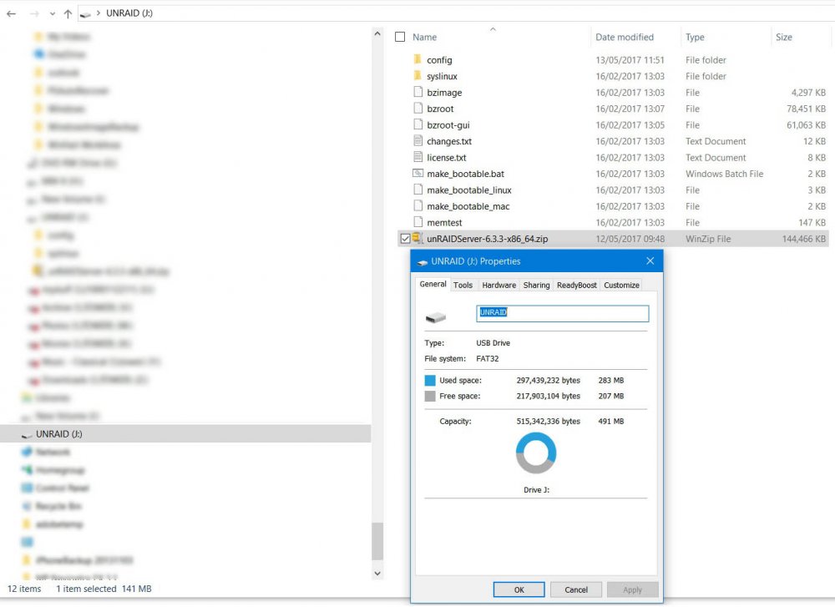Screen dimensions: 835x607
Task: Open the Hardware tab in Properties
Action: (499, 285)
